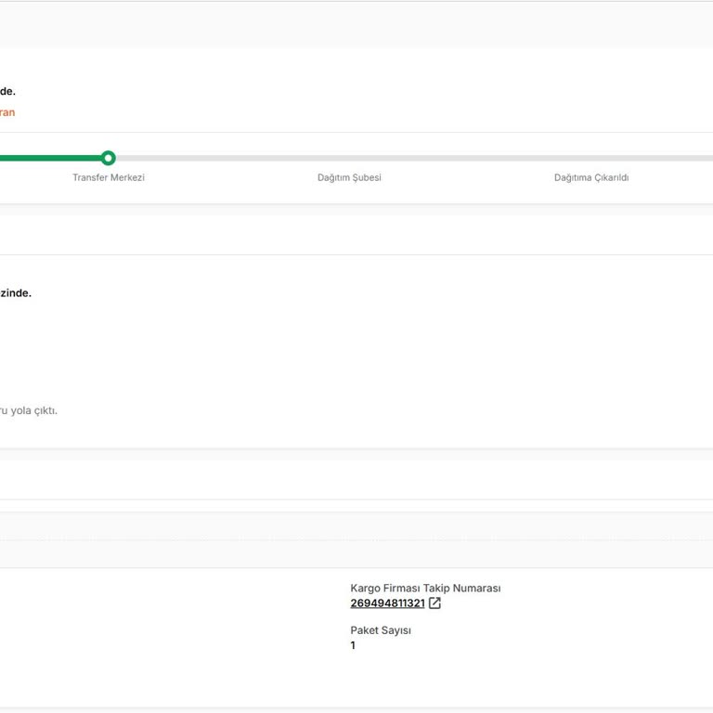Click the orange partial link ending in 'ran'
The width and height of the screenshot is (713, 713).
[7, 112]
